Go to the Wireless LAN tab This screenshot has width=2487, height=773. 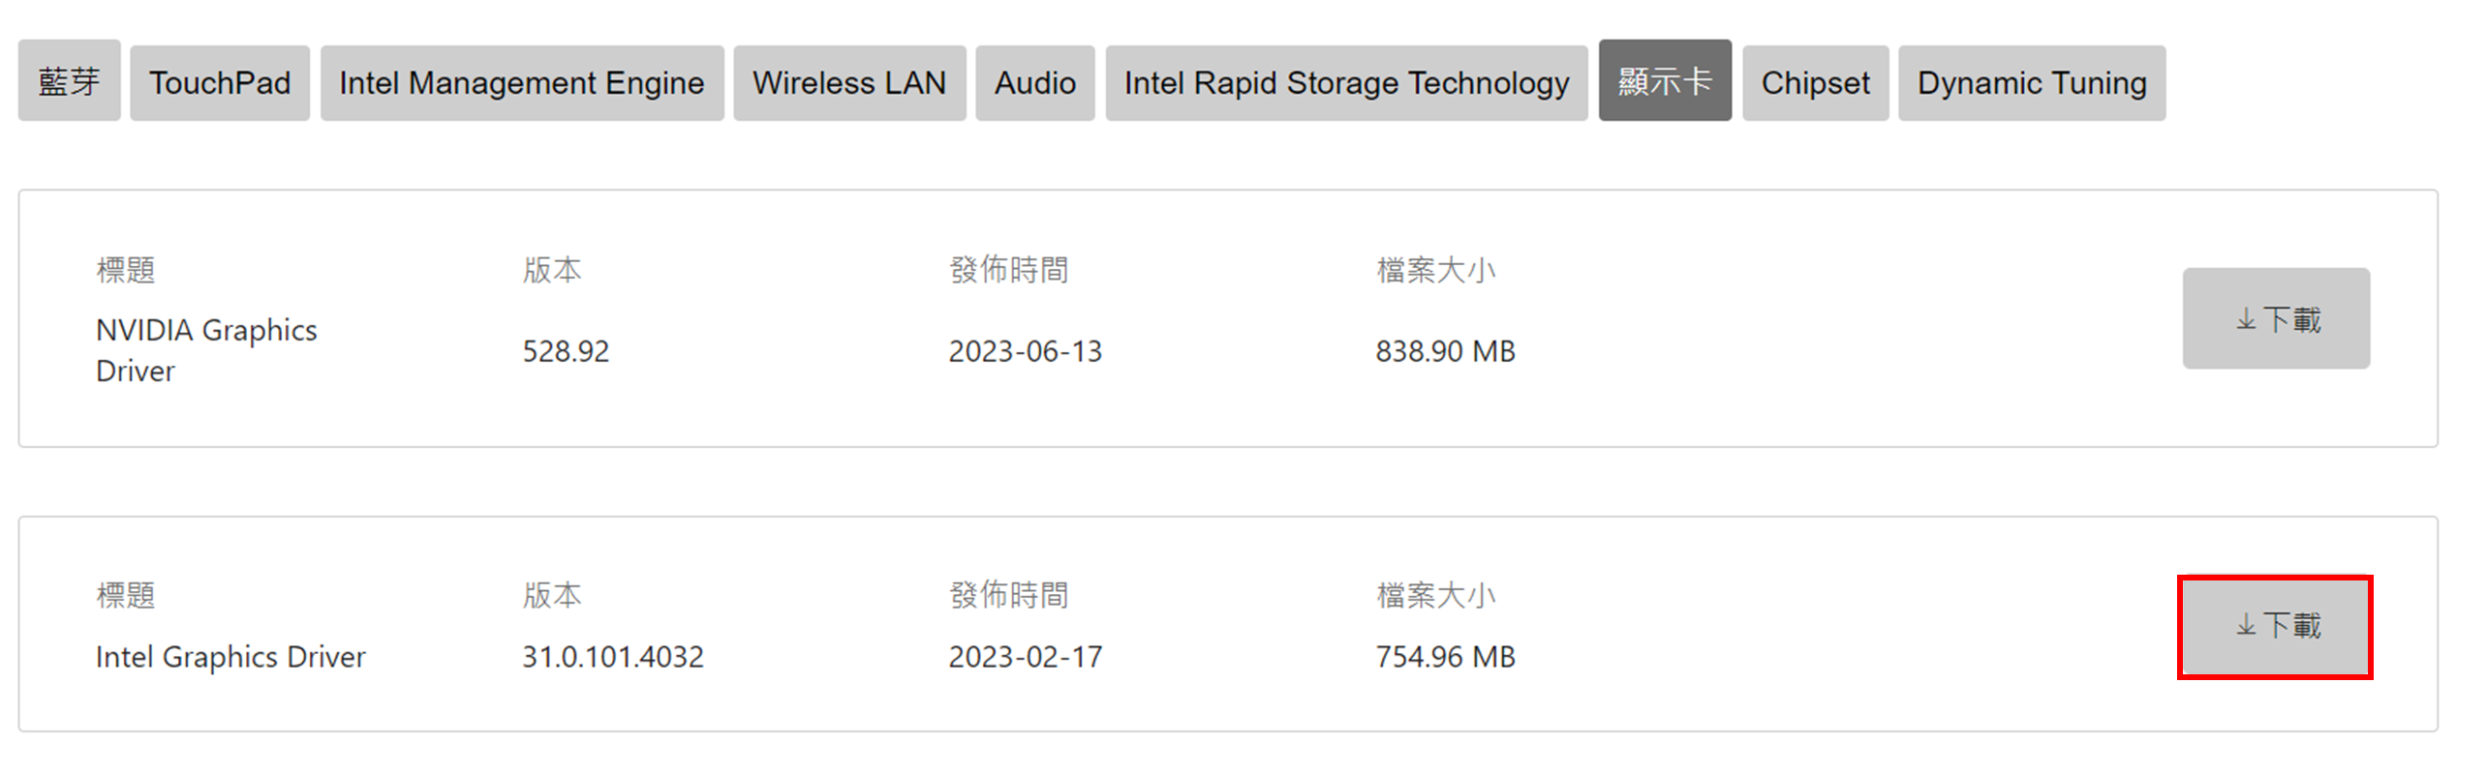(x=848, y=83)
